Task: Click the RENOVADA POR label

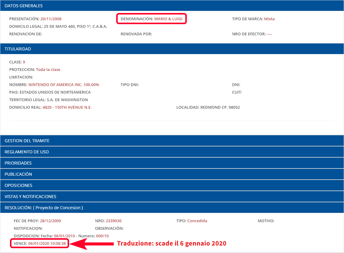Action: pyautogui.click(x=136, y=34)
